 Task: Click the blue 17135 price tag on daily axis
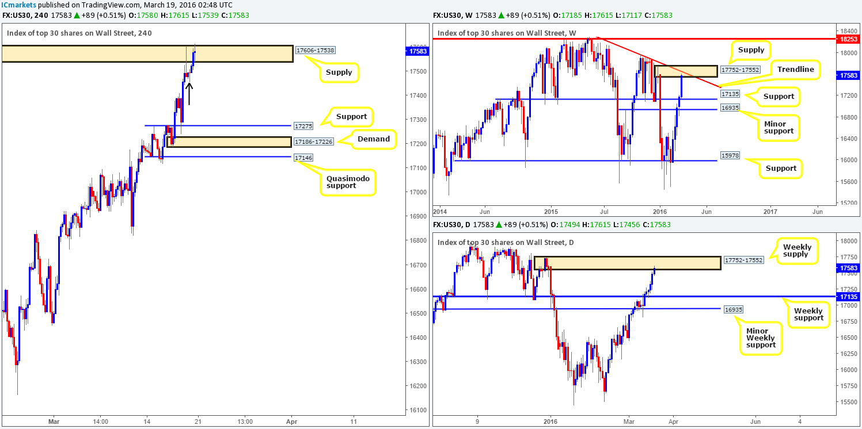pyautogui.click(x=848, y=297)
